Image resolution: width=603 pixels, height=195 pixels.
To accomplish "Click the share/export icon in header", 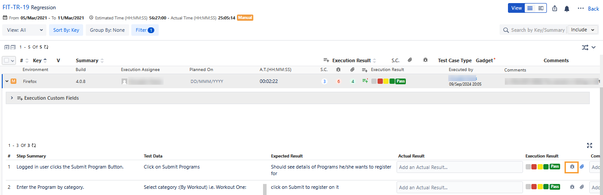I will click(x=554, y=8).
